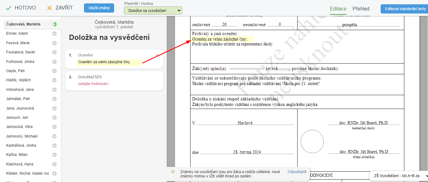Click the green checkmark HOTOVO icon
The width and height of the screenshot is (428, 182).
[x=9, y=8]
